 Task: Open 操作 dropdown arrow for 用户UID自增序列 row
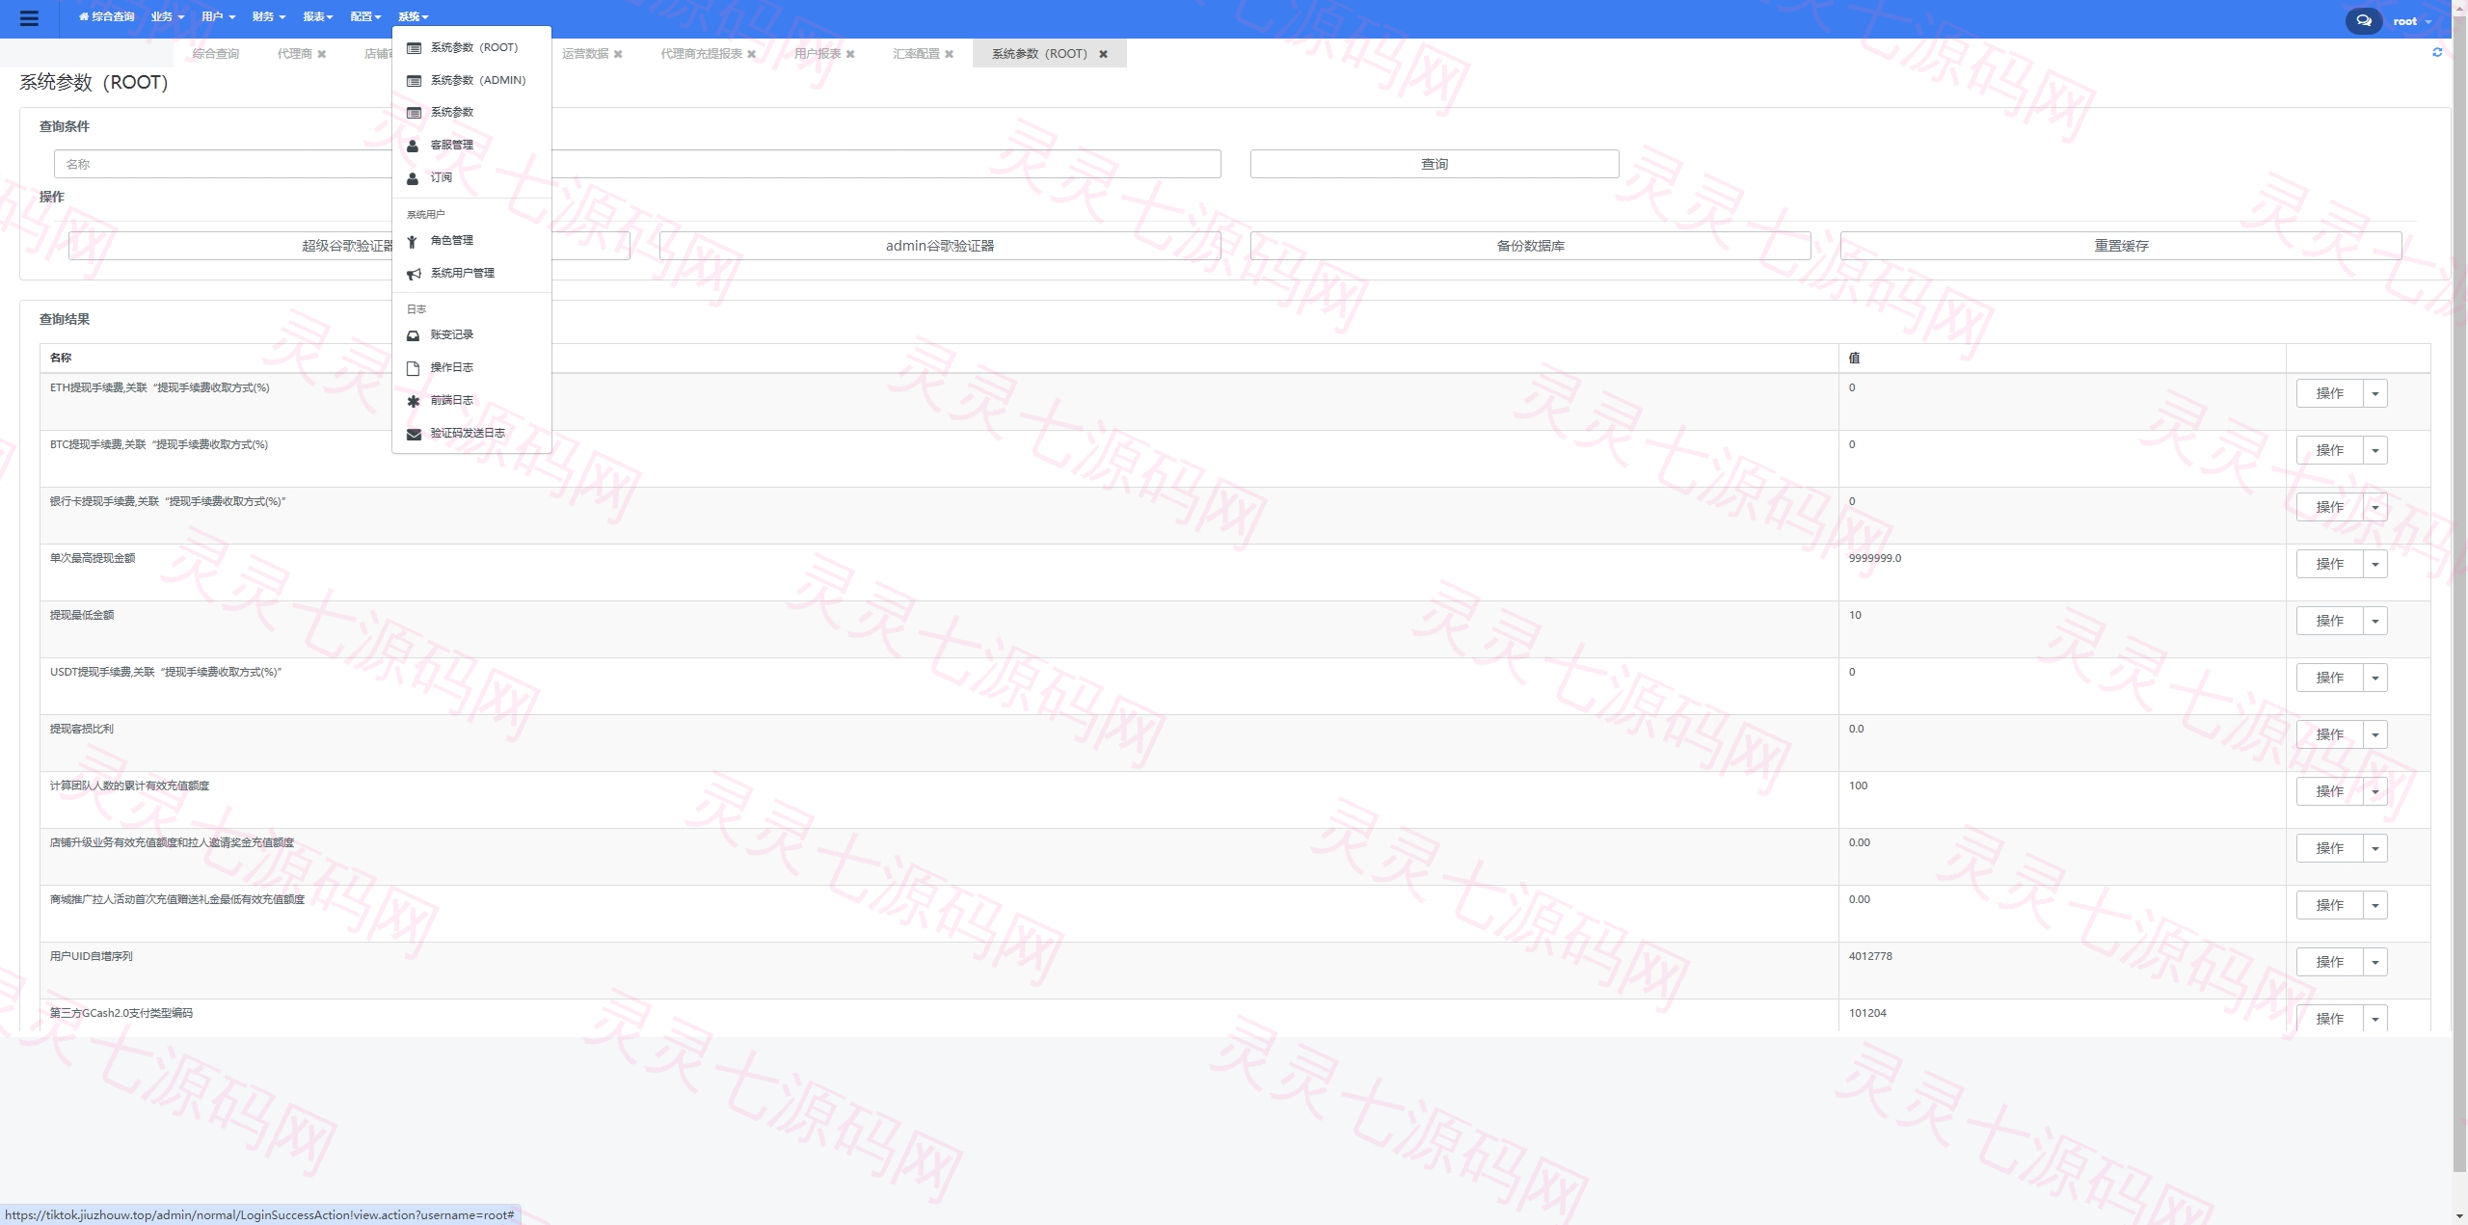(x=2375, y=962)
